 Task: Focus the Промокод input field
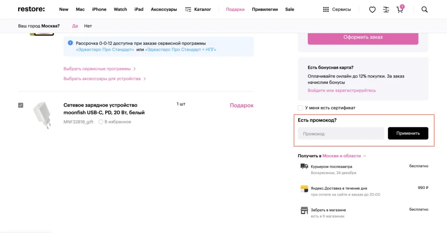pyautogui.click(x=340, y=133)
